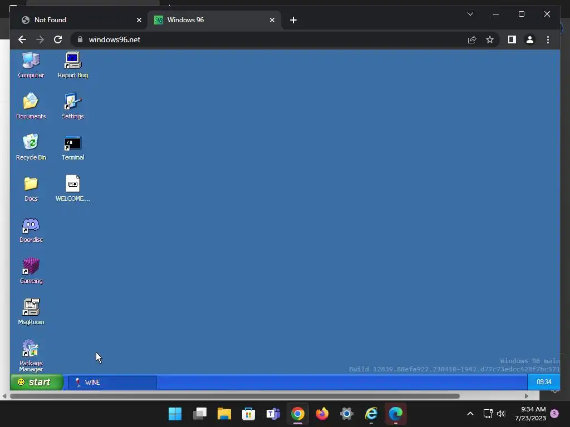Share this page icon
The height and width of the screenshot is (427, 570).
click(x=472, y=39)
